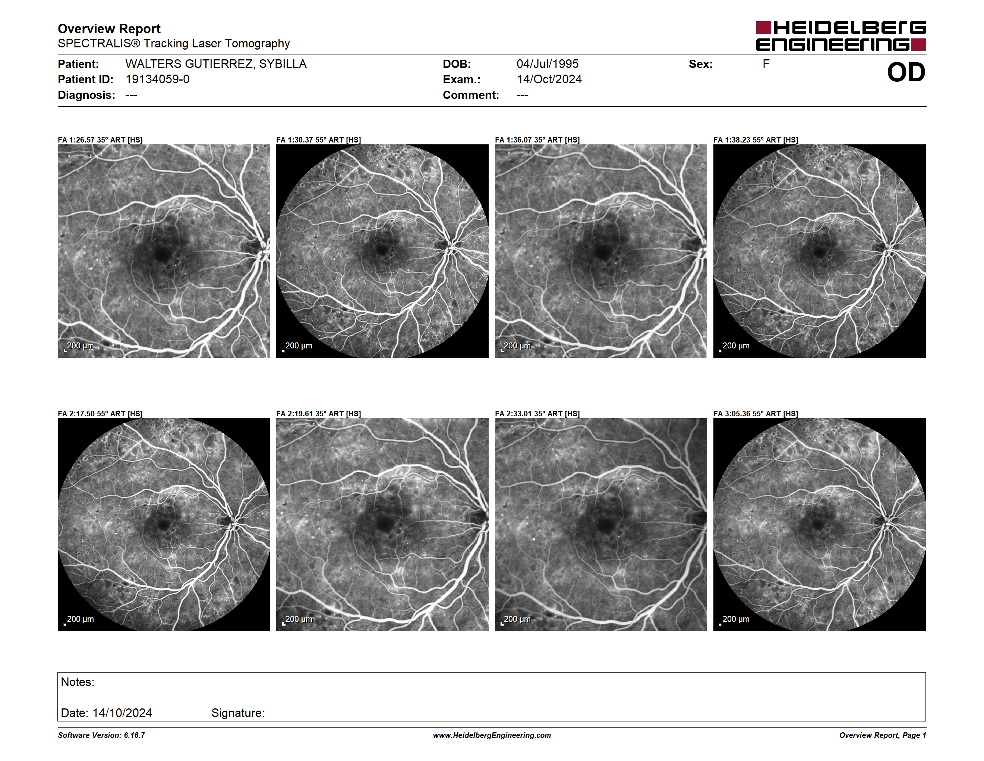Select the exam date 14/Oct/2024
Image resolution: width=984 pixels, height=761 pixels.
(549, 79)
